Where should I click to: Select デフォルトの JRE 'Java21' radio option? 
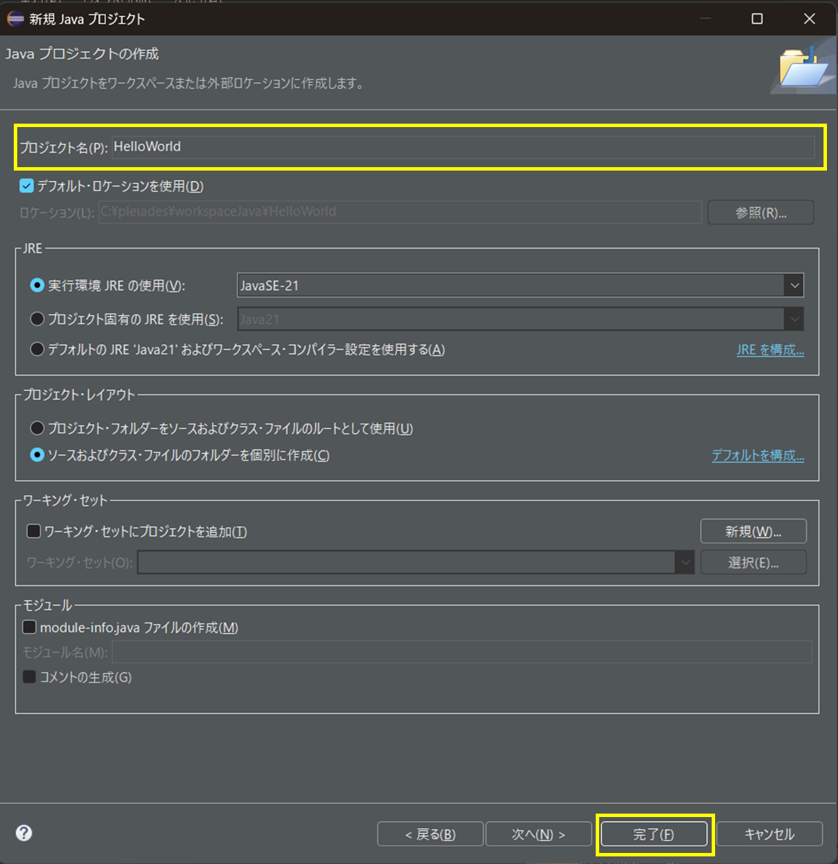pos(37,349)
